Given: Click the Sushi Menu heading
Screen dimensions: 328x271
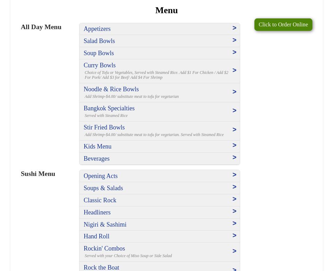Looking at the screenshot, I should coord(38,173).
